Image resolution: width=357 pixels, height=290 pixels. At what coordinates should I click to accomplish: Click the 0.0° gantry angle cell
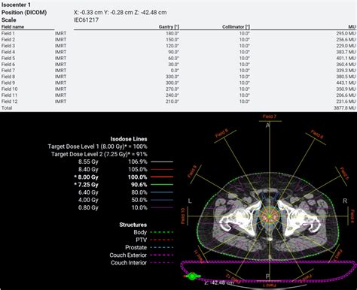pos(175,71)
